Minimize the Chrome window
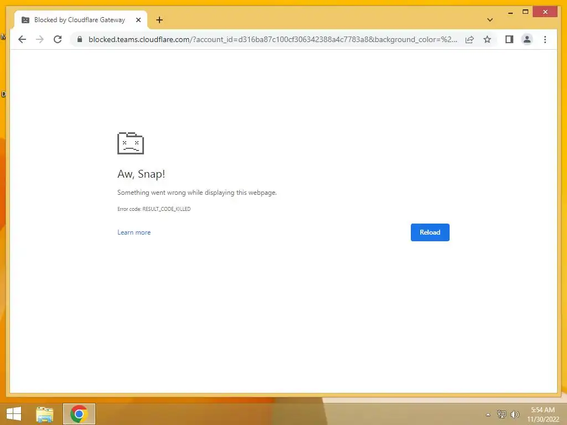The image size is (567, 425). 510,13
